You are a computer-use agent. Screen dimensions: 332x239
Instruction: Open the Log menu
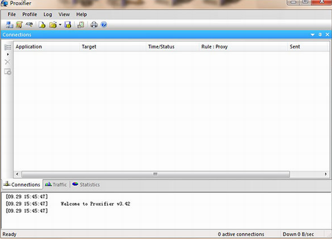pos(48,15)
